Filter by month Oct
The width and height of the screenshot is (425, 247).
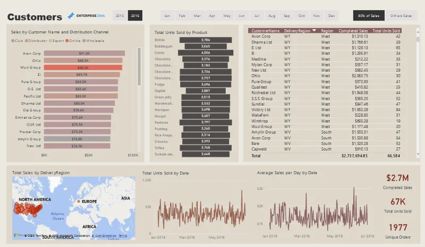click(x=301, y=16)
